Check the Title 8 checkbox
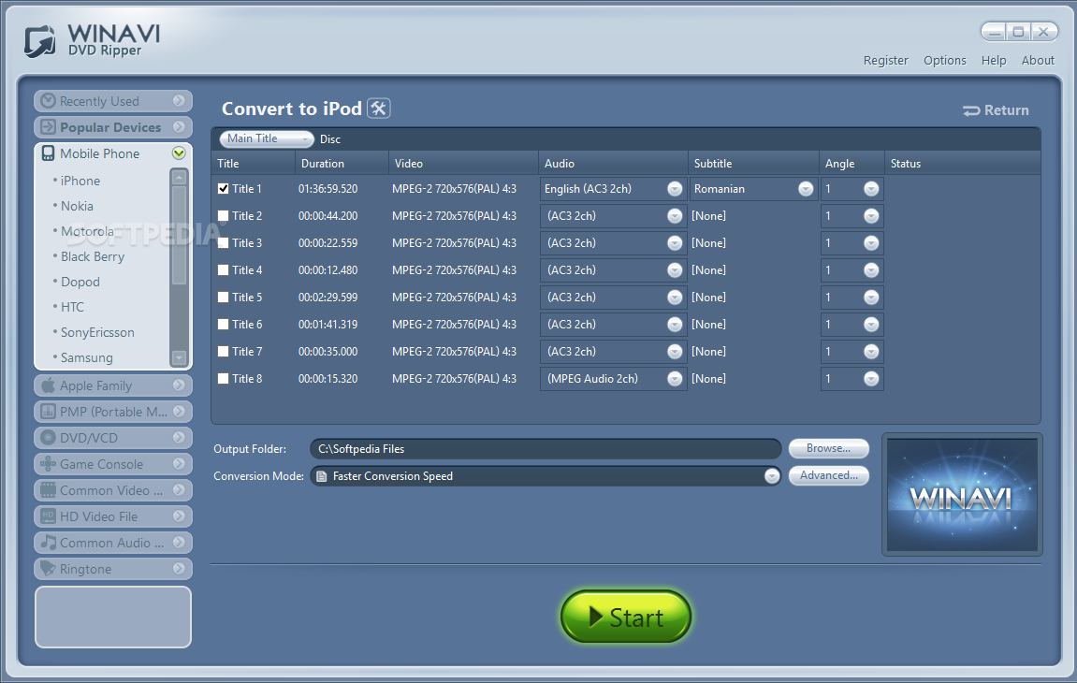 224,379
